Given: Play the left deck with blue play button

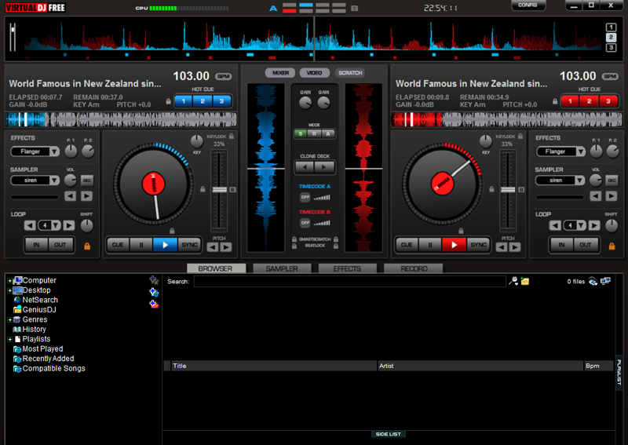Looking at the screenshot, I should click(x=165, y=245).
